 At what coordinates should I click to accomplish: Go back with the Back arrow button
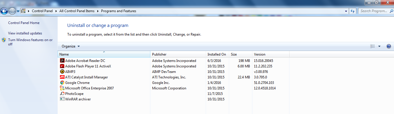point(4,11)
